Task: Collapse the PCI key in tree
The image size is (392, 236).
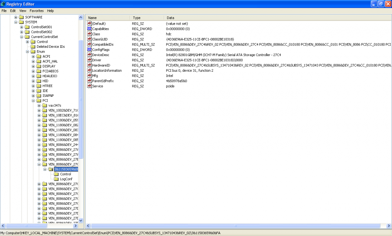Action: pos(33,101)
